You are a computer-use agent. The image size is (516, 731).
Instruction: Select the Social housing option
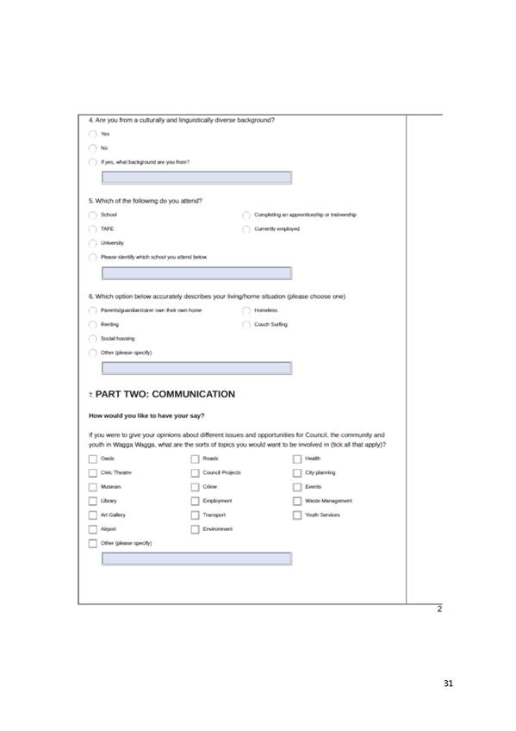[x=93, y=339]
